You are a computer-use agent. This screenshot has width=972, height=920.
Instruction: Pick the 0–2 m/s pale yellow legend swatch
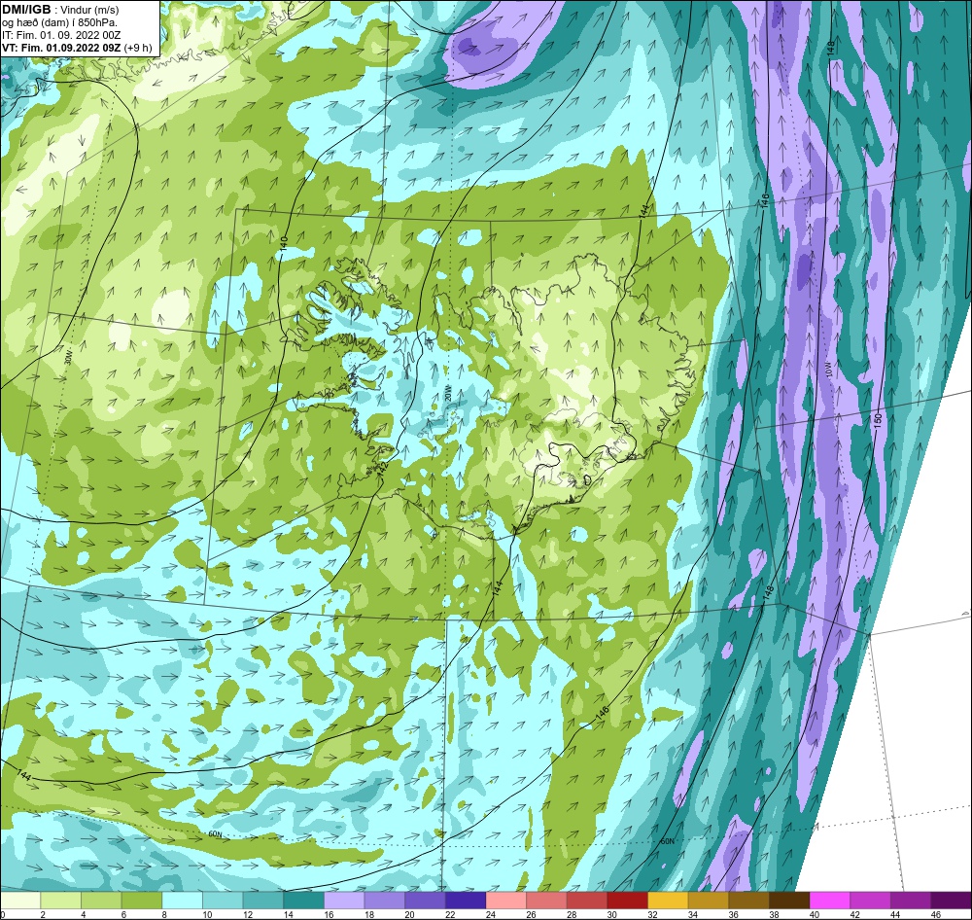[20, 901]
